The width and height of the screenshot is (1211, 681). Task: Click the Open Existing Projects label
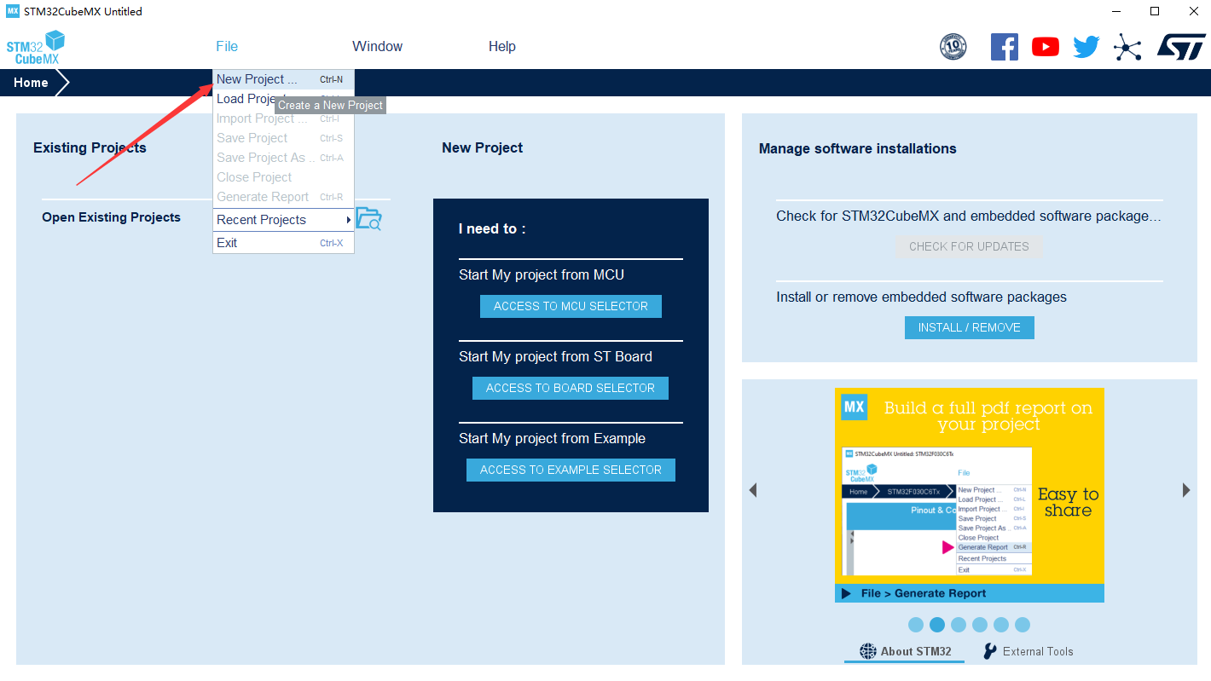(x=111, y=217)
